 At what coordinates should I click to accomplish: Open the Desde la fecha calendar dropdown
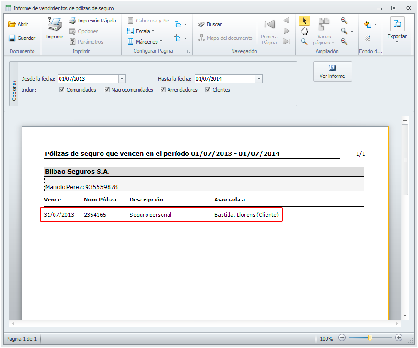pyautogui.click(x=122, y=79)
